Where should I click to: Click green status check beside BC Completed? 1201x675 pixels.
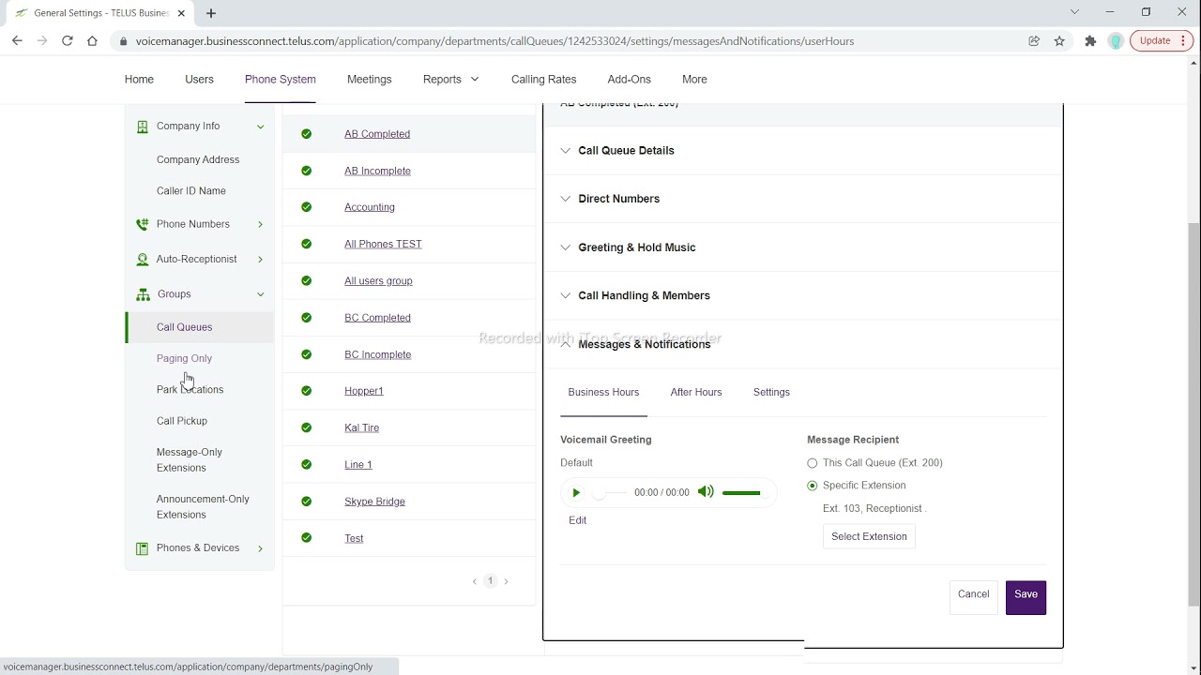pyautogui.click(x=306, y=318)
